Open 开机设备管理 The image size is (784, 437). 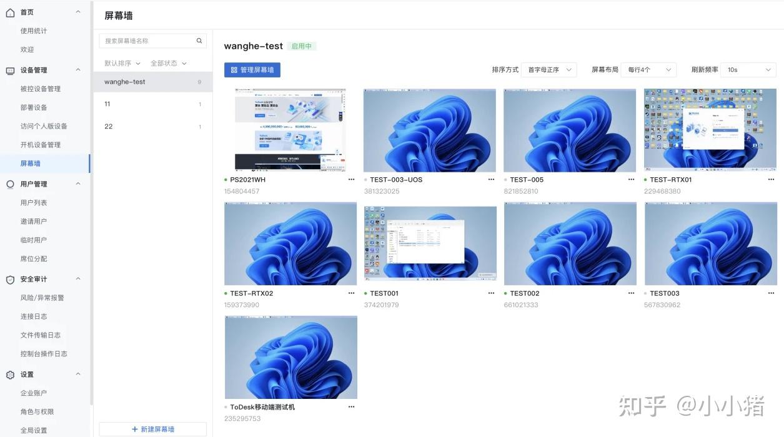pyautogui.click(x=41, y=145)
